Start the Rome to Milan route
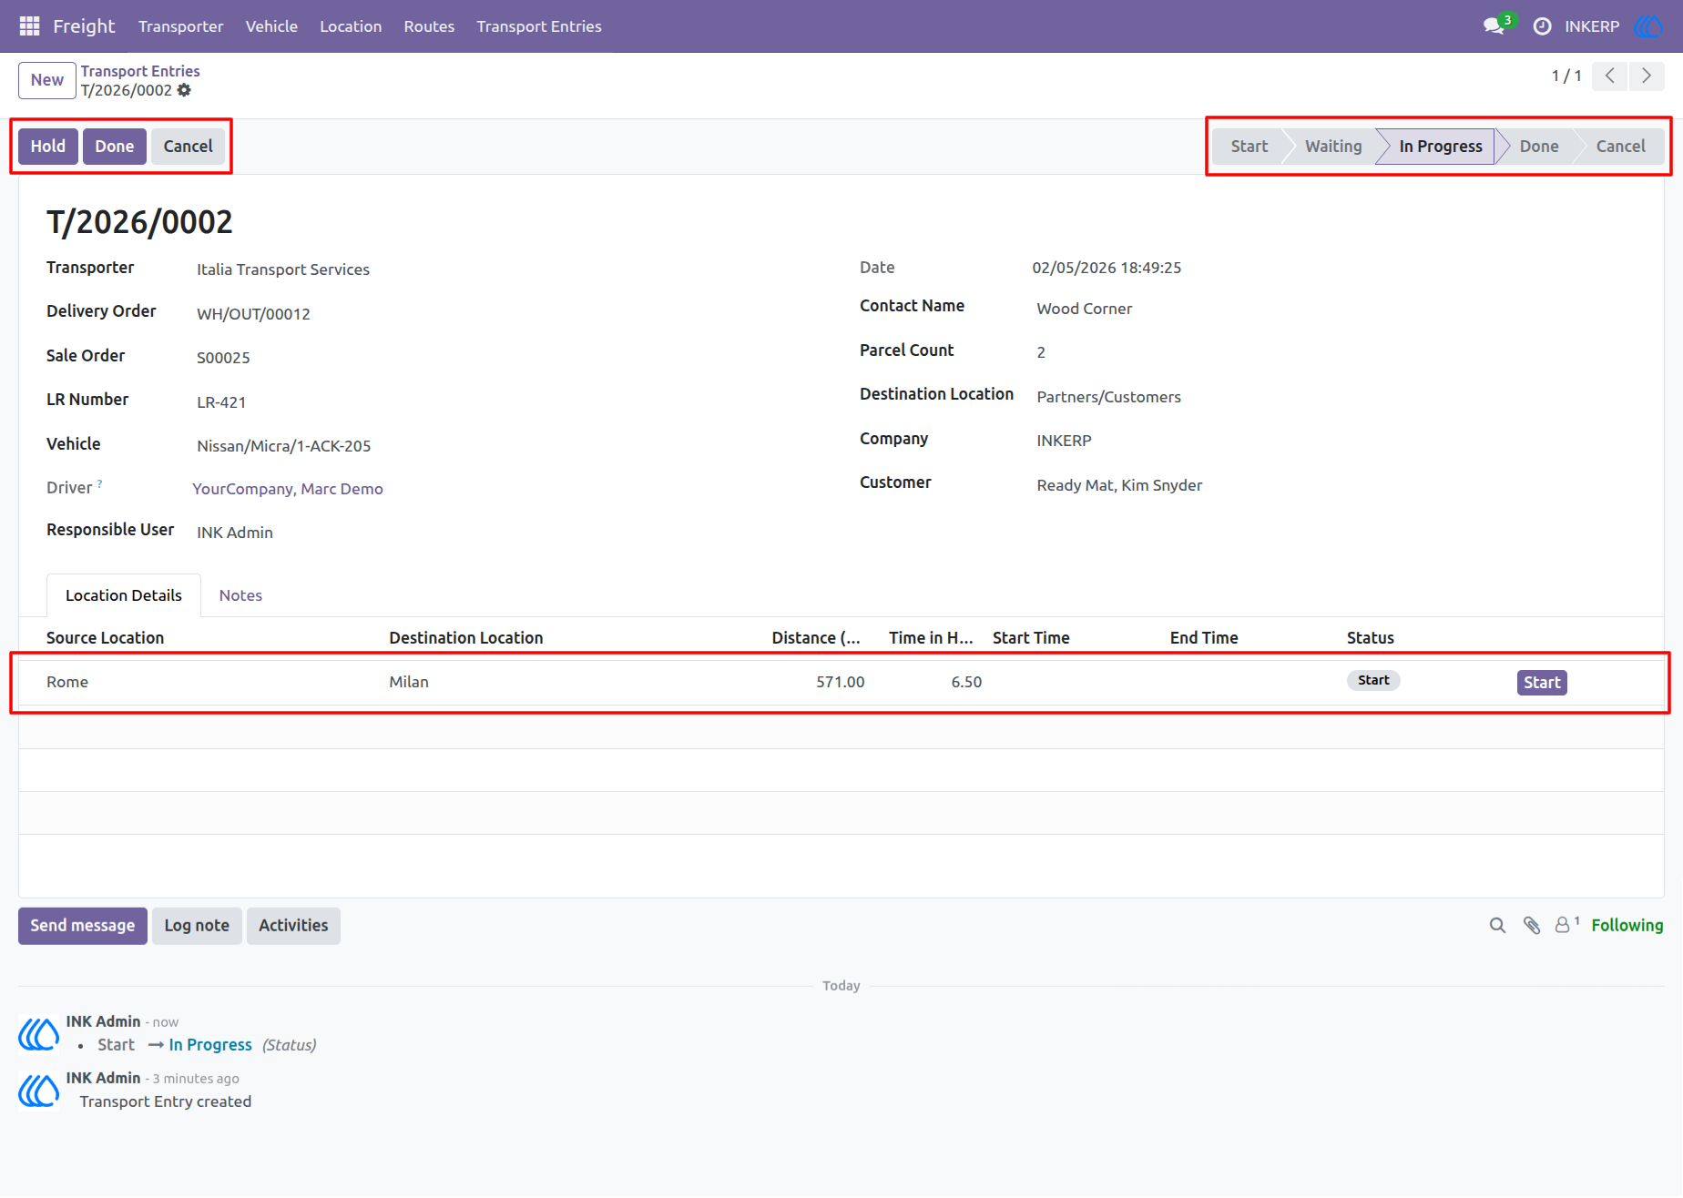 1542,683
